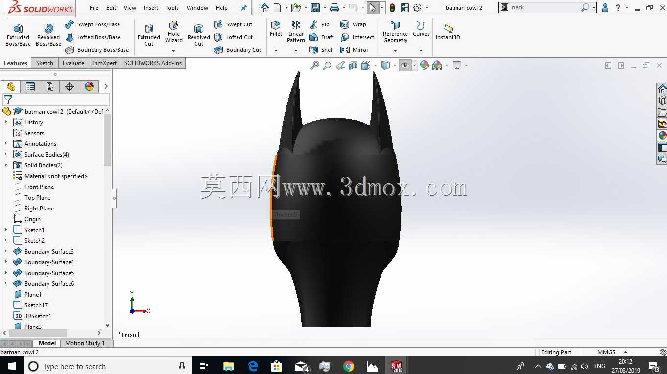Open the Section View tool

click(353, 65)
